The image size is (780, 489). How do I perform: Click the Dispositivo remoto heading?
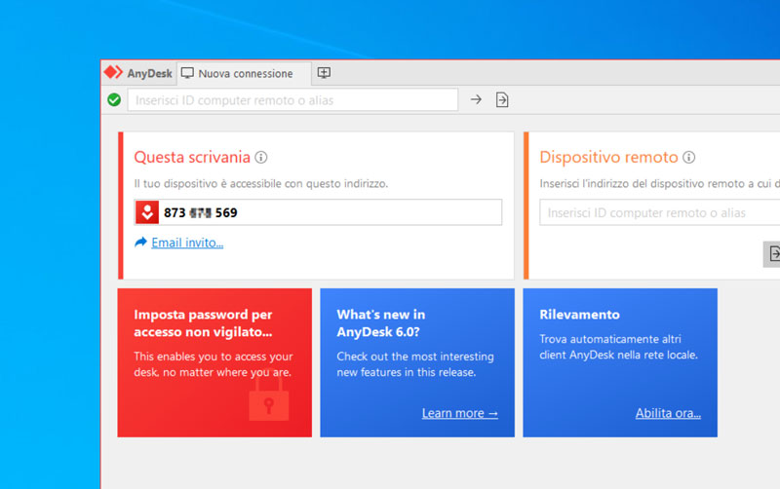click(608, 158)
